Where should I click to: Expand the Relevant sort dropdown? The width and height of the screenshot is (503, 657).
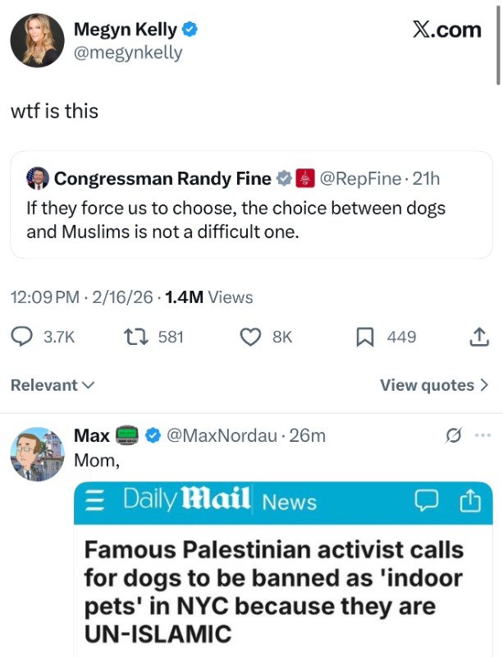click(x=52, y=385)
